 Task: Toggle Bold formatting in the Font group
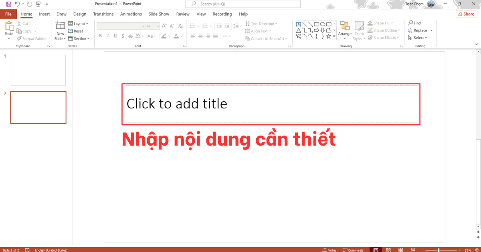coord(100,36)
